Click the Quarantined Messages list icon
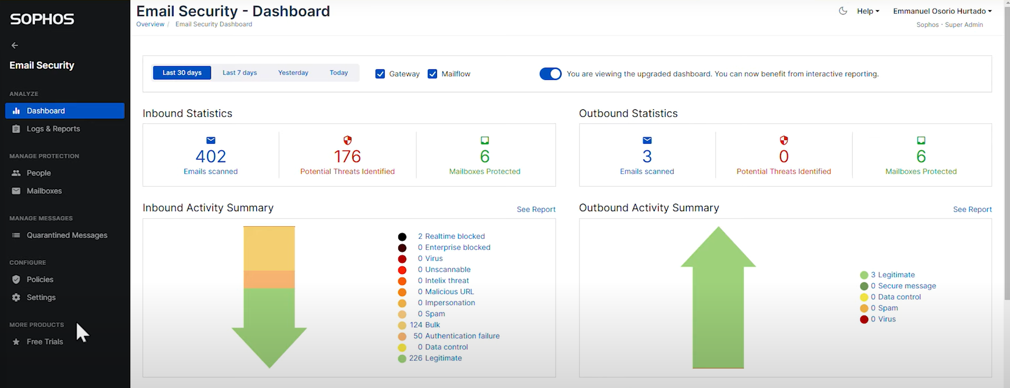This screenshot has width=1010, height=388. pos(16,235)
